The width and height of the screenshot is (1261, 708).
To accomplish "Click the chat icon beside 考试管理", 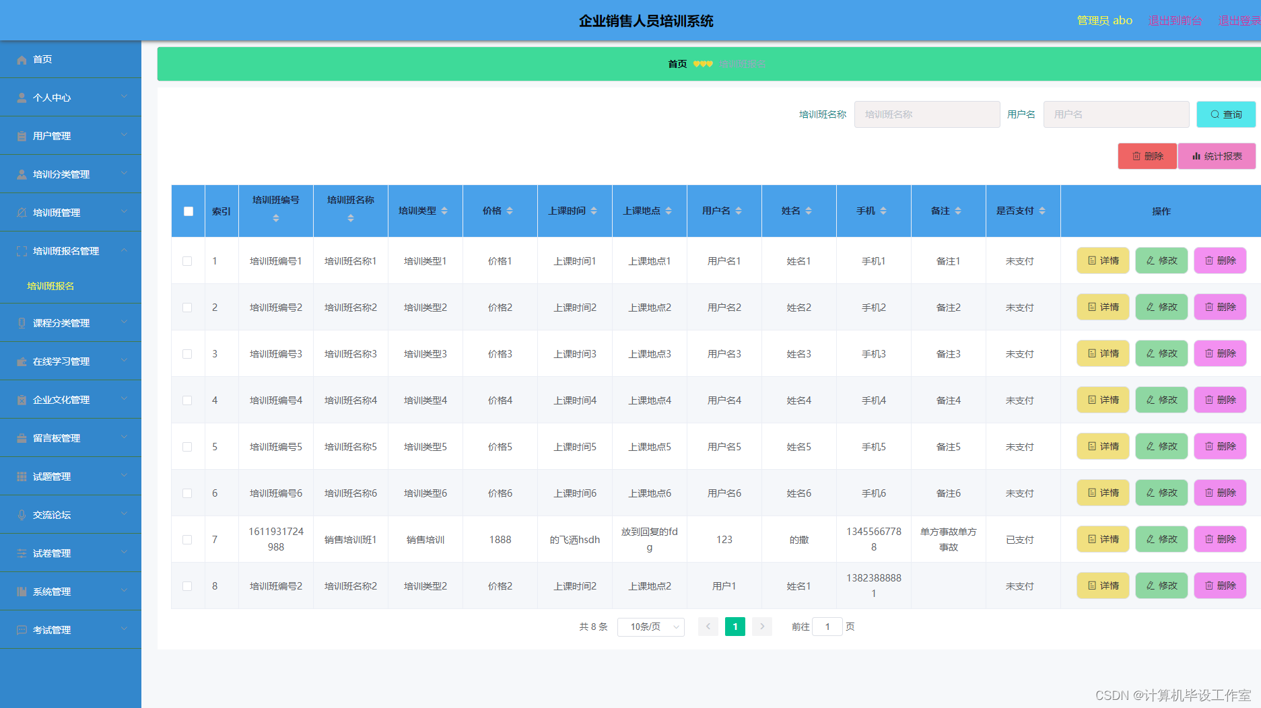I will (22, 630).
